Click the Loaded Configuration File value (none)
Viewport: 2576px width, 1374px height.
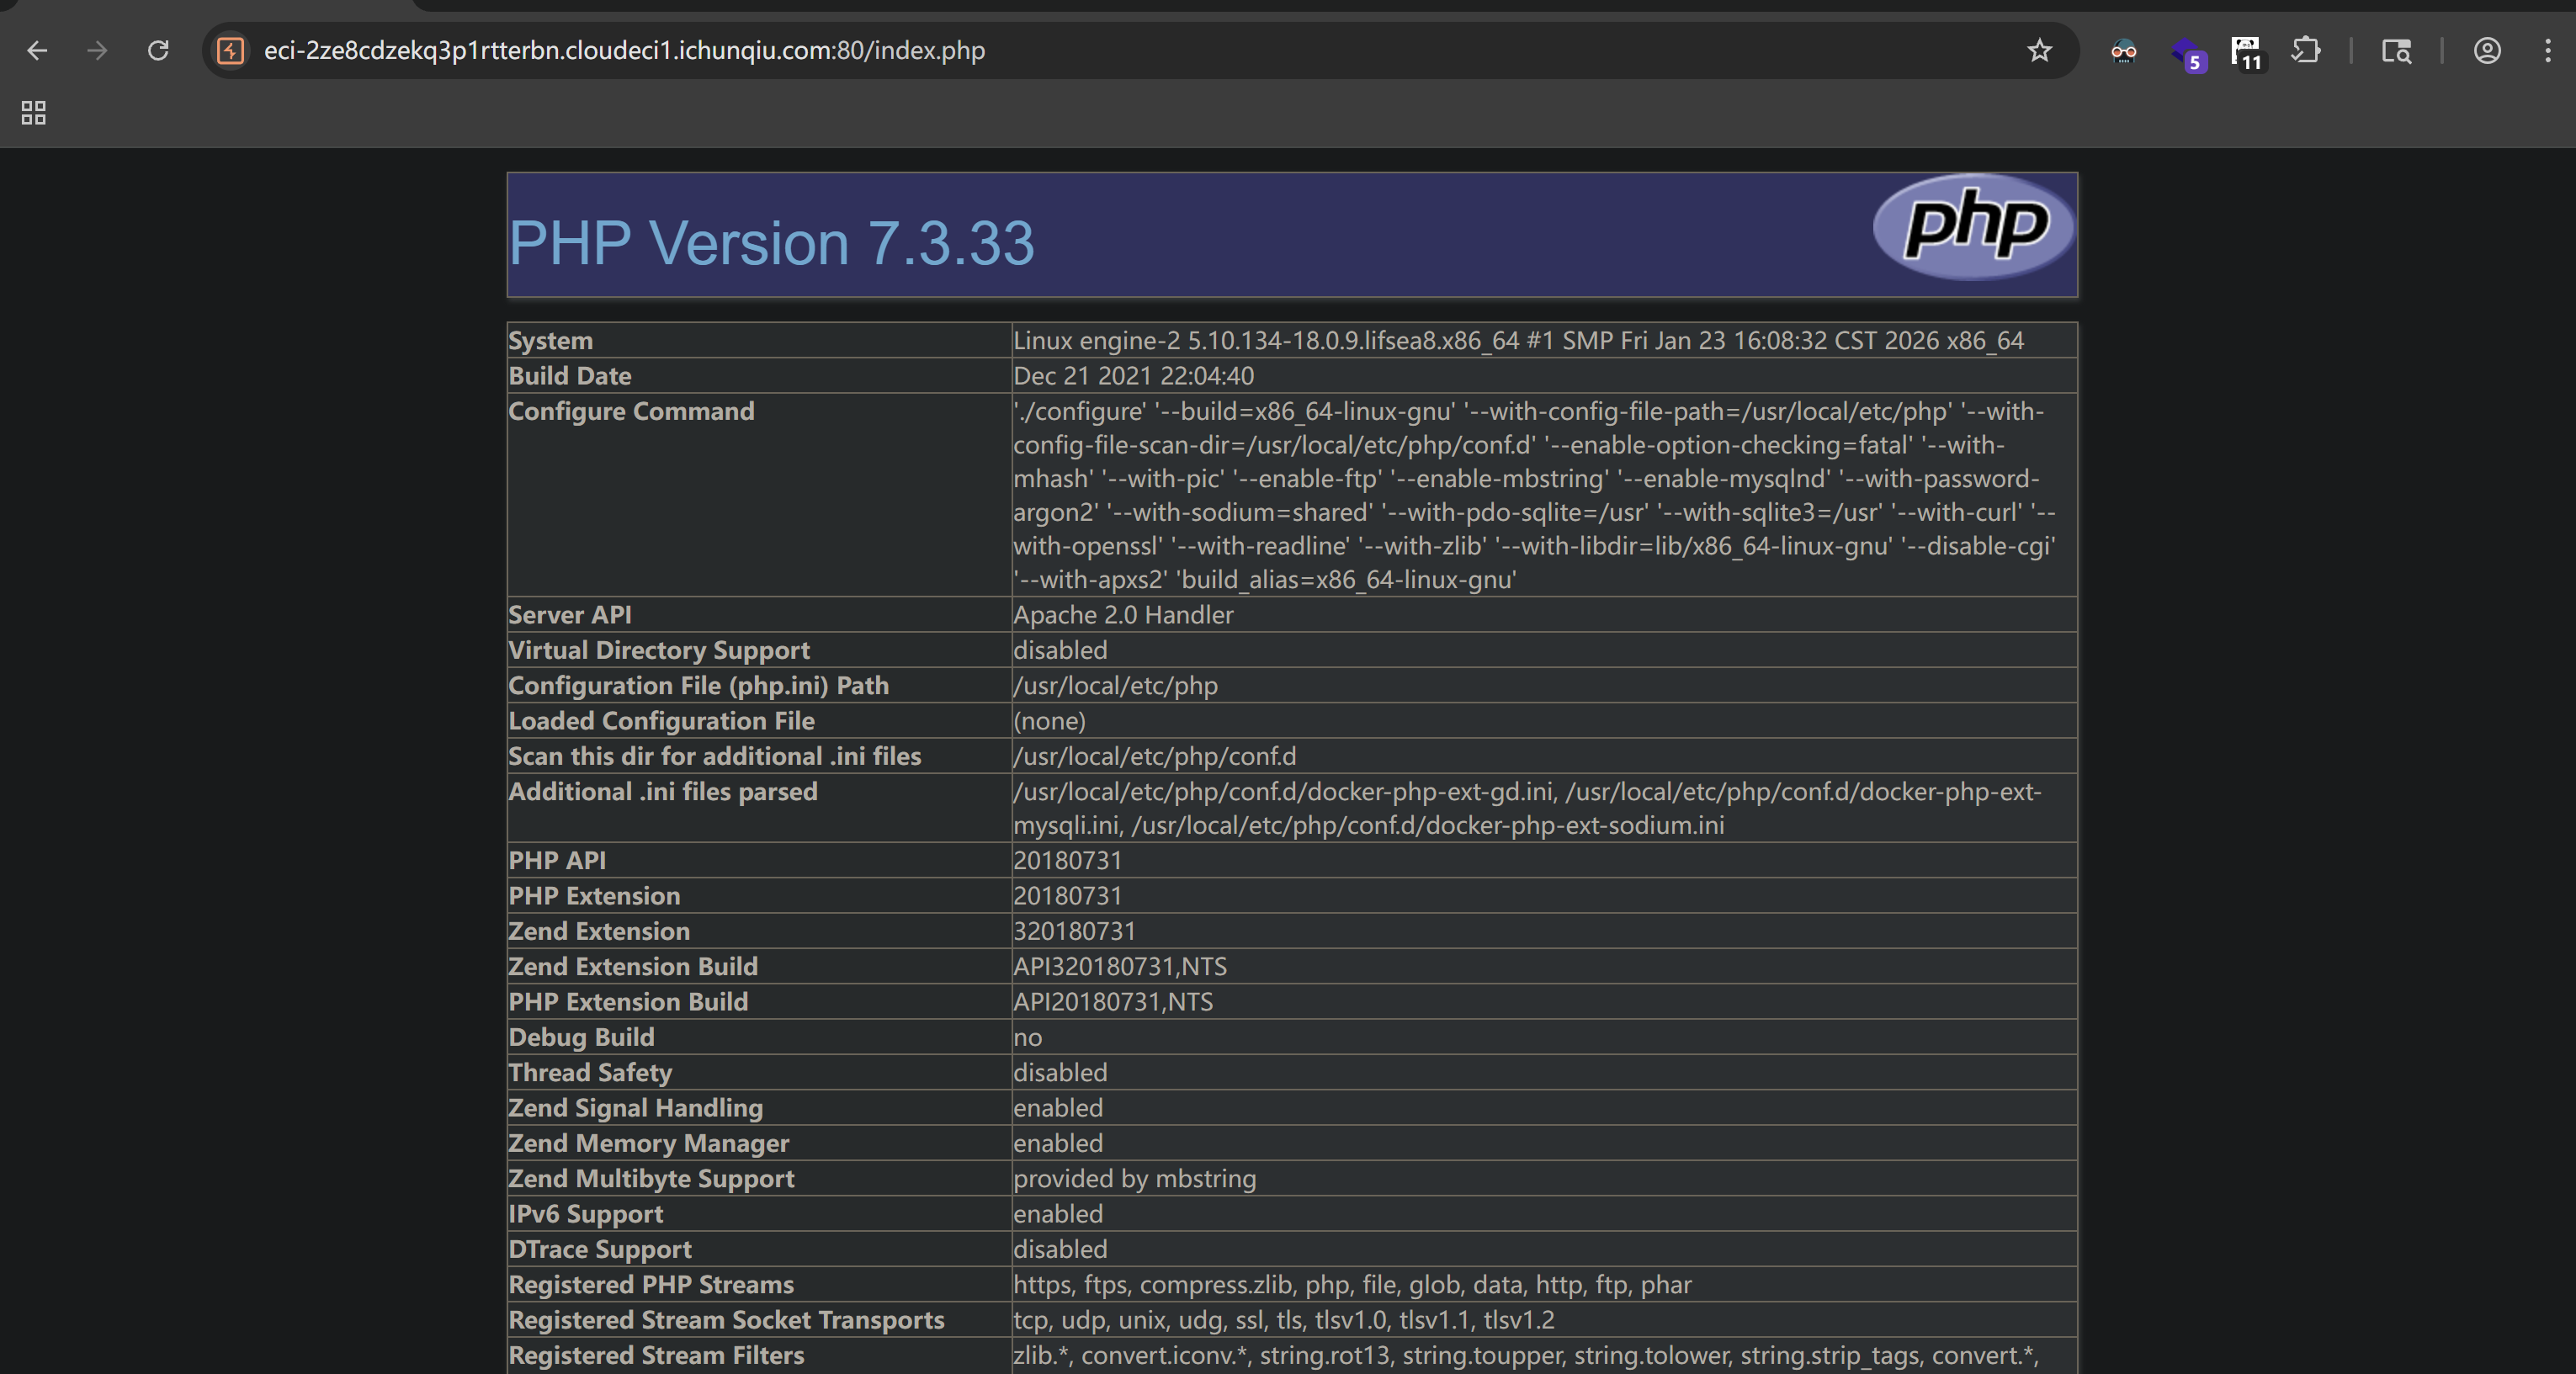(1049, 721)
